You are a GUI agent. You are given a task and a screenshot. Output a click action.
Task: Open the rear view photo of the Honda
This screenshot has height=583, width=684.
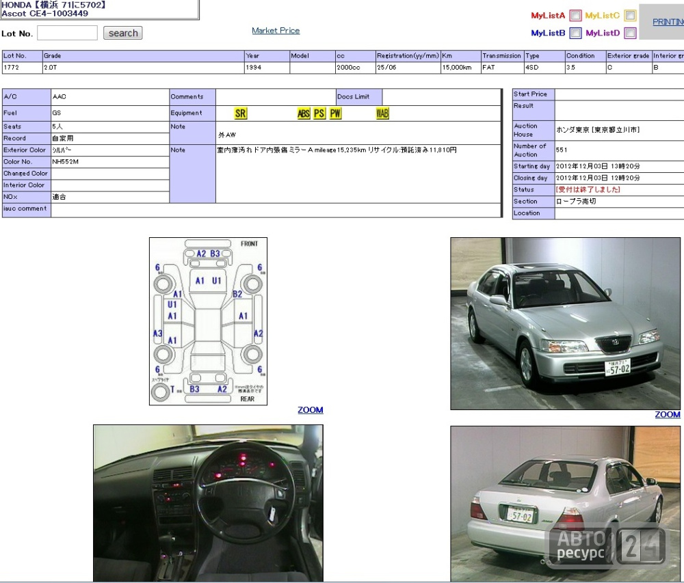point(566,504)
